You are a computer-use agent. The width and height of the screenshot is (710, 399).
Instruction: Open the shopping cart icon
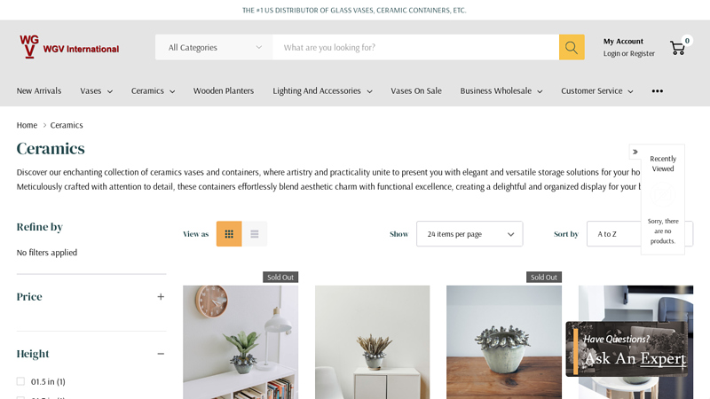point(678,48)
